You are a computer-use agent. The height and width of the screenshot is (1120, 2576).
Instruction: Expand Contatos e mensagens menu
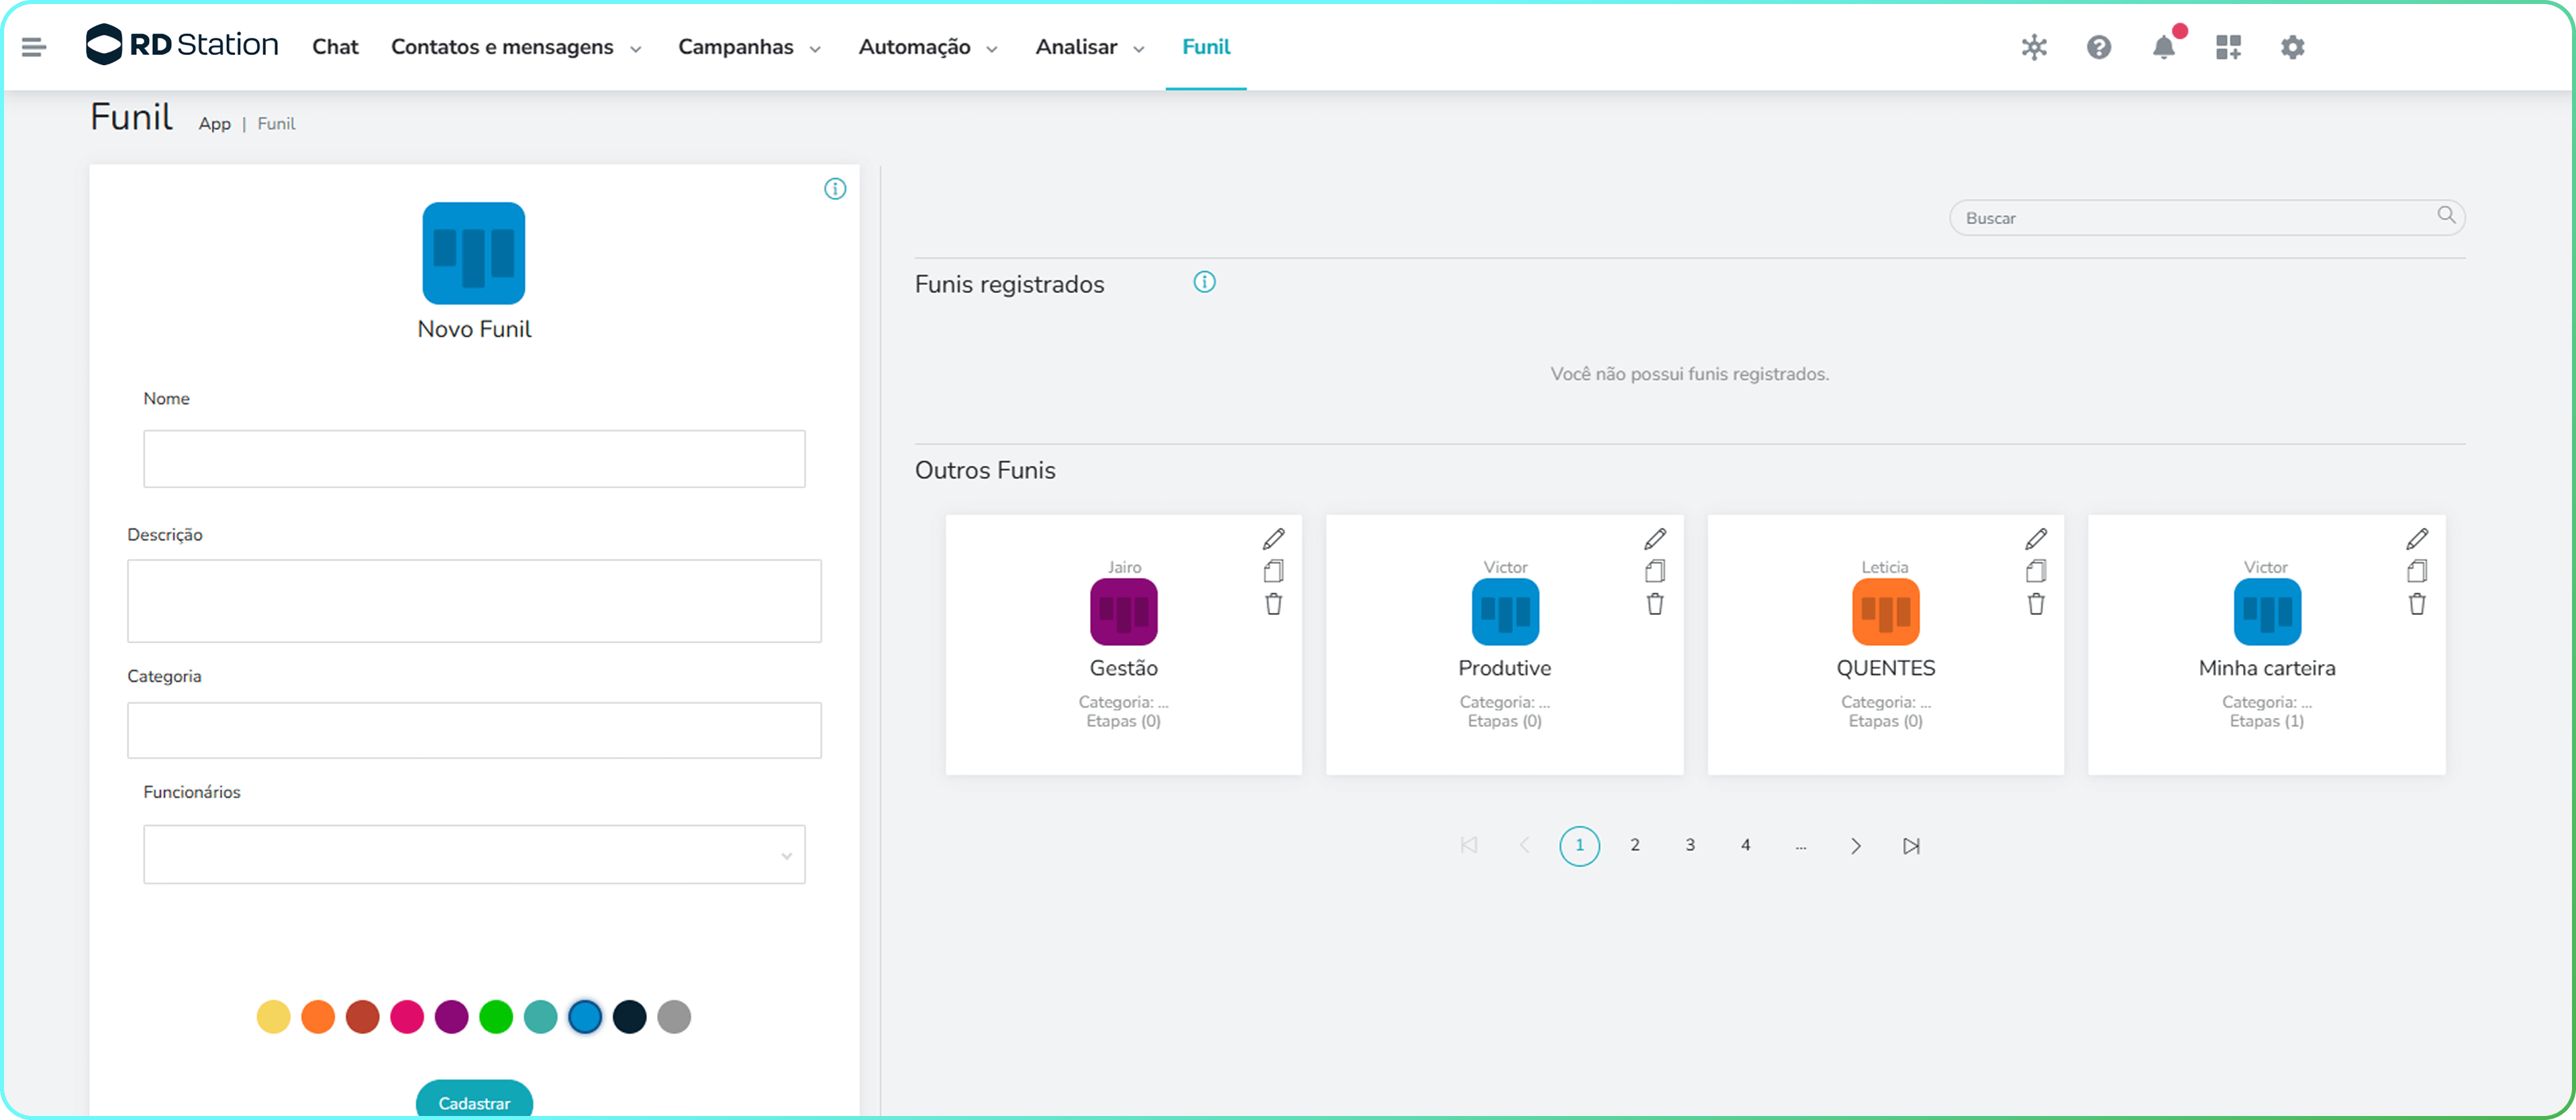pyautogui.click(x=516, y=47)
